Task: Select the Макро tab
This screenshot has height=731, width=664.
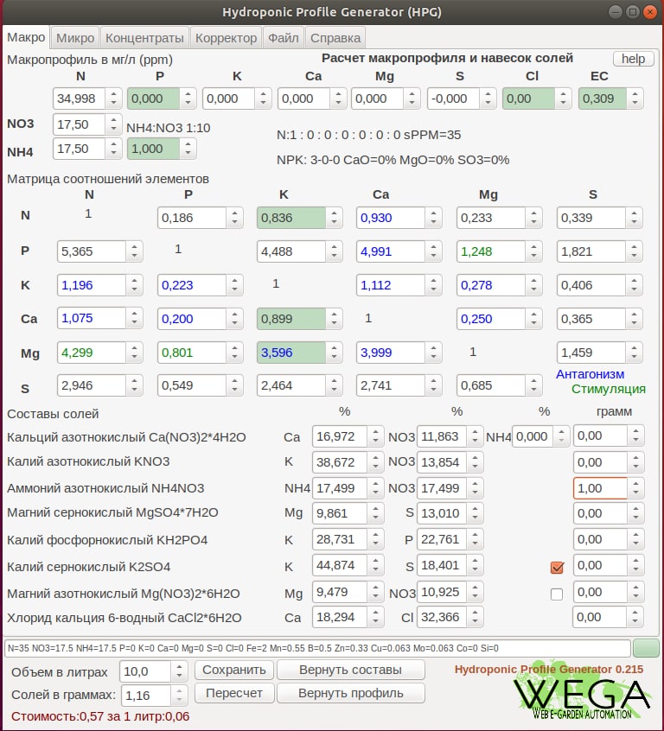Action: click(26, 37)
